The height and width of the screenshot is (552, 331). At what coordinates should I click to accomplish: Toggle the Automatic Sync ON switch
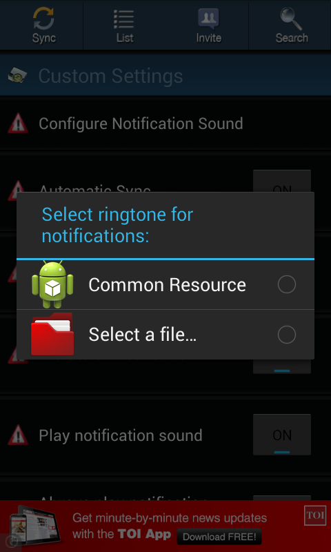[282, 181]
